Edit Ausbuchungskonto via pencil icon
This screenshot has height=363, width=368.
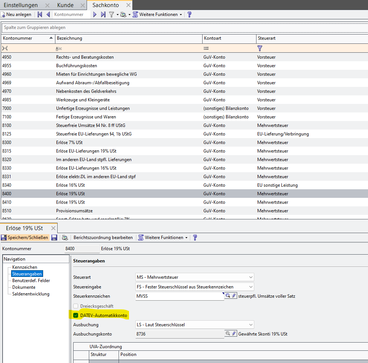coord(234,334)
